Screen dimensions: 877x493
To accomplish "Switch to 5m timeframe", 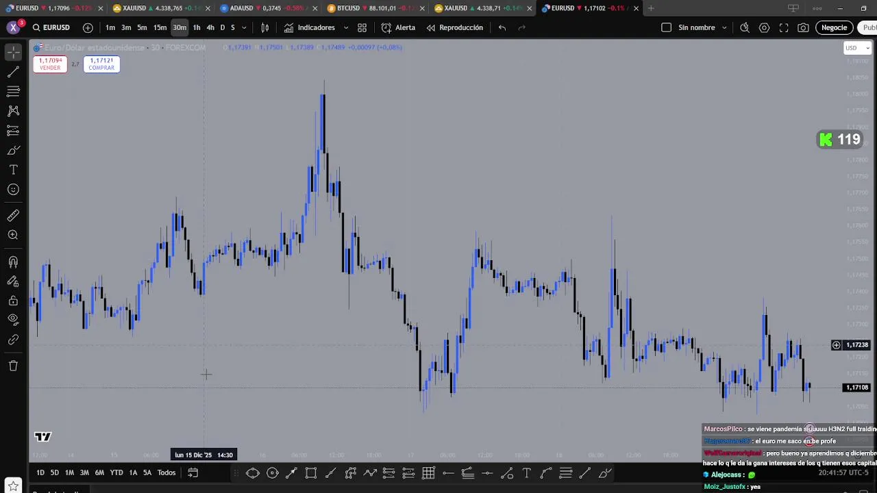I will coord(142,27).
